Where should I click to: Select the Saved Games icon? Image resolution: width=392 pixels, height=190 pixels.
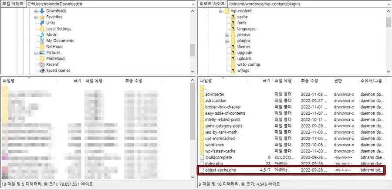click(x=42, y=71)
